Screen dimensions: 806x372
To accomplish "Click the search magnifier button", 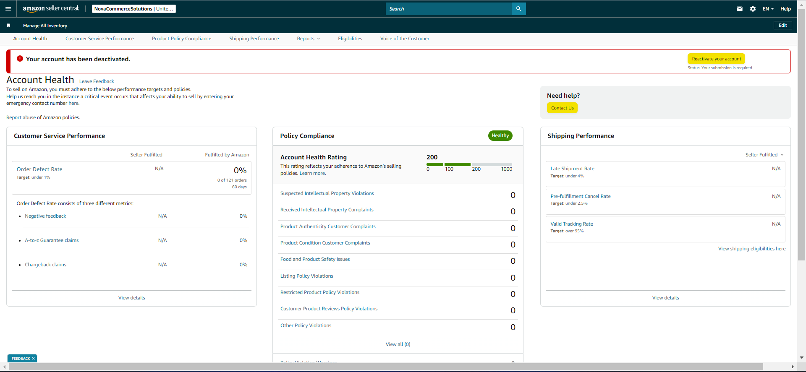I will [518, 9].
